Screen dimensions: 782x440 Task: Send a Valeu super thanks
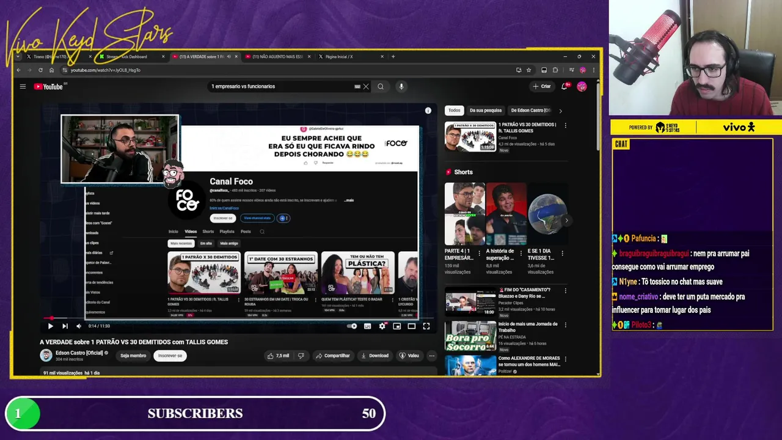409,356
